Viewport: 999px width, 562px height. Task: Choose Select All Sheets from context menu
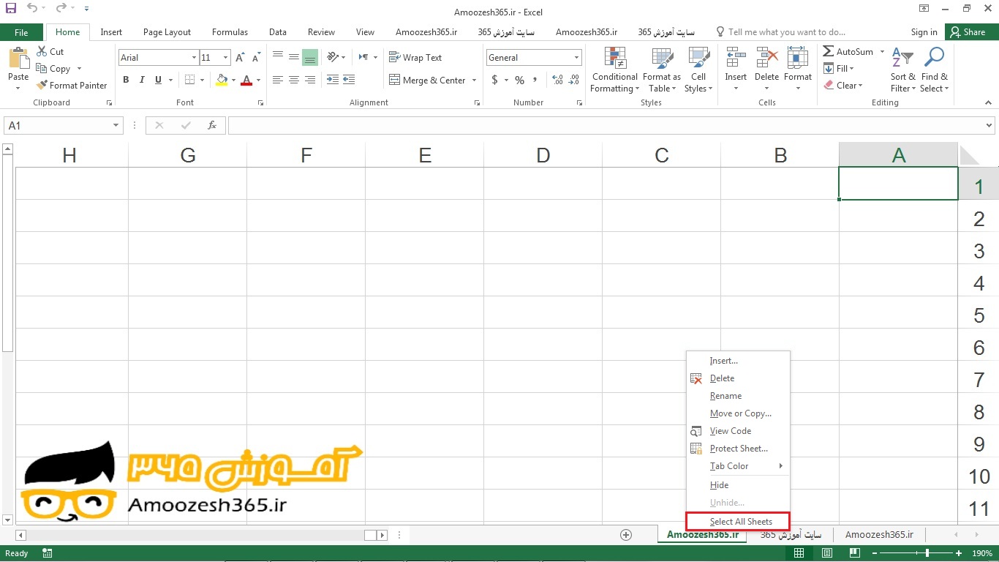740,522
